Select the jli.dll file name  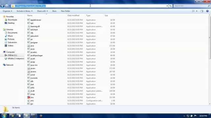coord(32,91)
